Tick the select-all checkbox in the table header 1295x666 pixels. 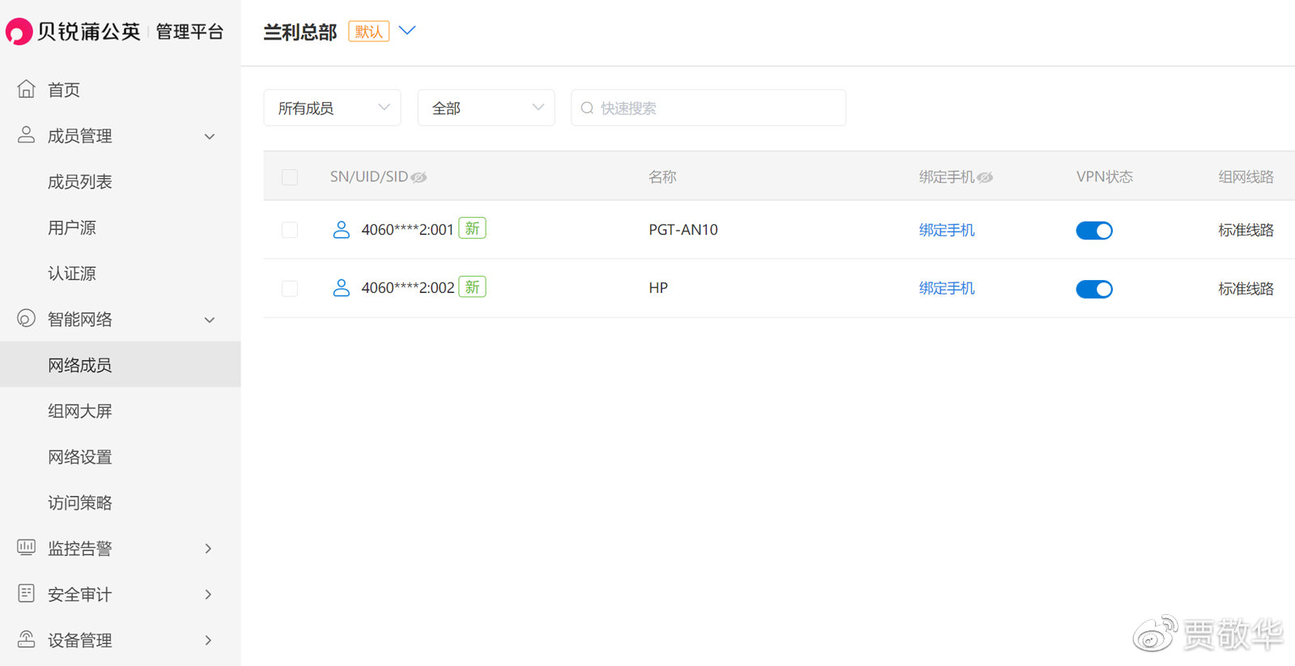[x=290, y=177]
